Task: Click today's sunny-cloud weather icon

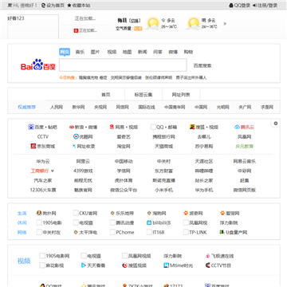Action: click(x=153, y=24)
